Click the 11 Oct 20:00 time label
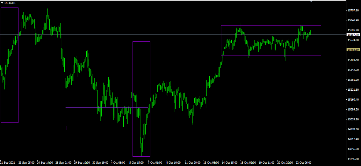 (x=193, y=163)
